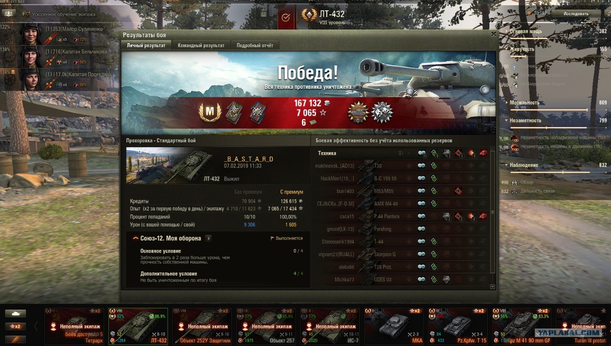
Task: Click the red personal mission checkmark flag
Action: [x=285, y=18]
